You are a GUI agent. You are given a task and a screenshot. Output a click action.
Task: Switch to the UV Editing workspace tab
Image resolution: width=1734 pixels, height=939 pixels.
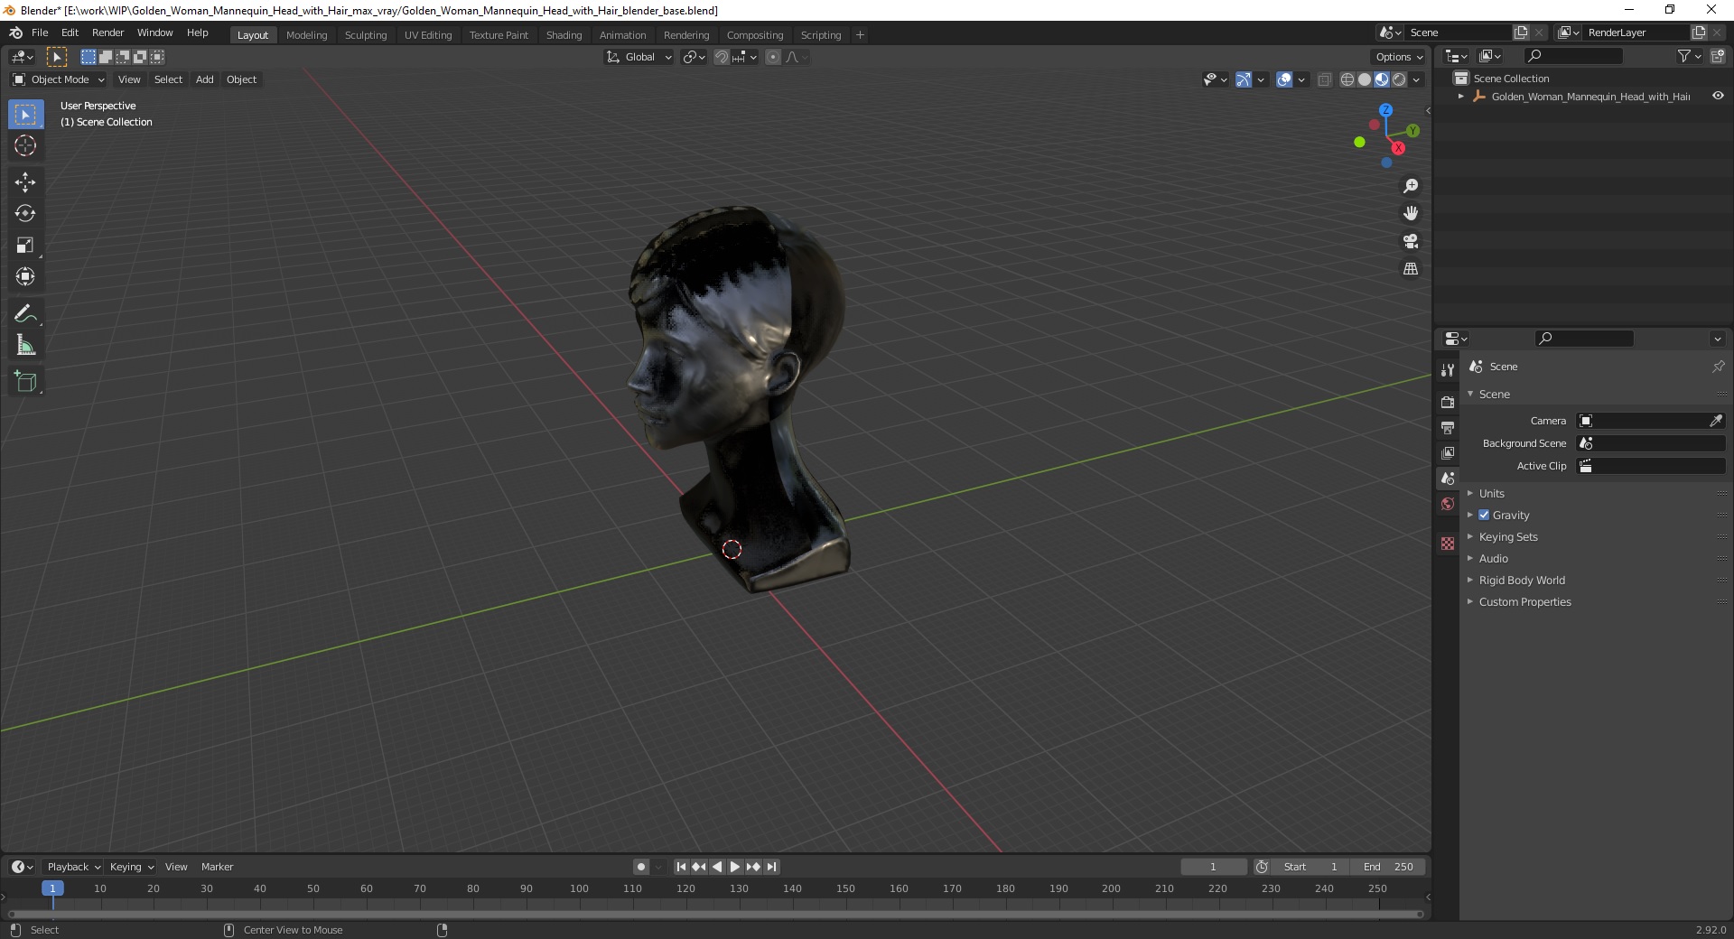[428, 35]
